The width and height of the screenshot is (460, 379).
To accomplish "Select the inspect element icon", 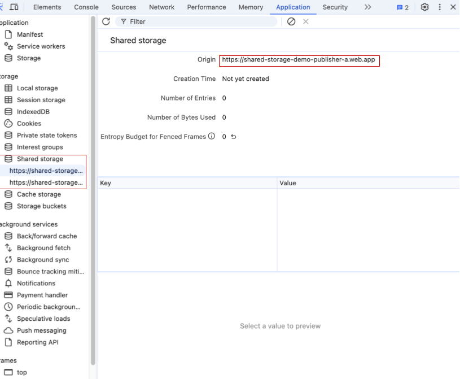I will pos(3,7).
